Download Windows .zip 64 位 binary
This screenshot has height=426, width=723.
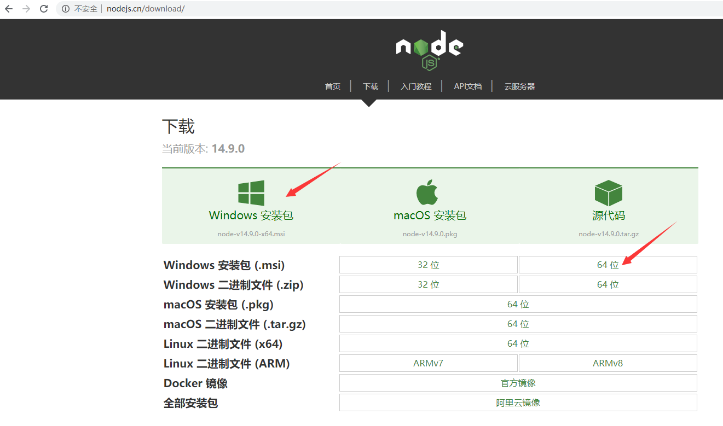coord(608,284)
